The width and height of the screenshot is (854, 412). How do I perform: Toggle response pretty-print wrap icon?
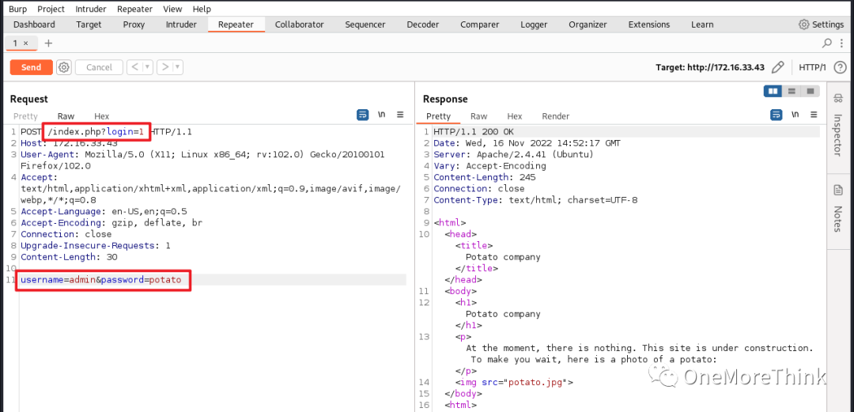(777, 115)
